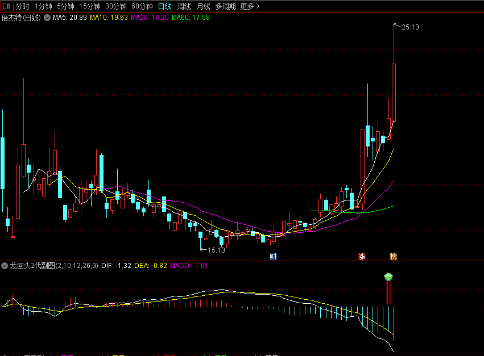This screenshot has width=484, height=356.
Task: Click the 榜 ranking marker icon
Action: click(x=393, y=257)
